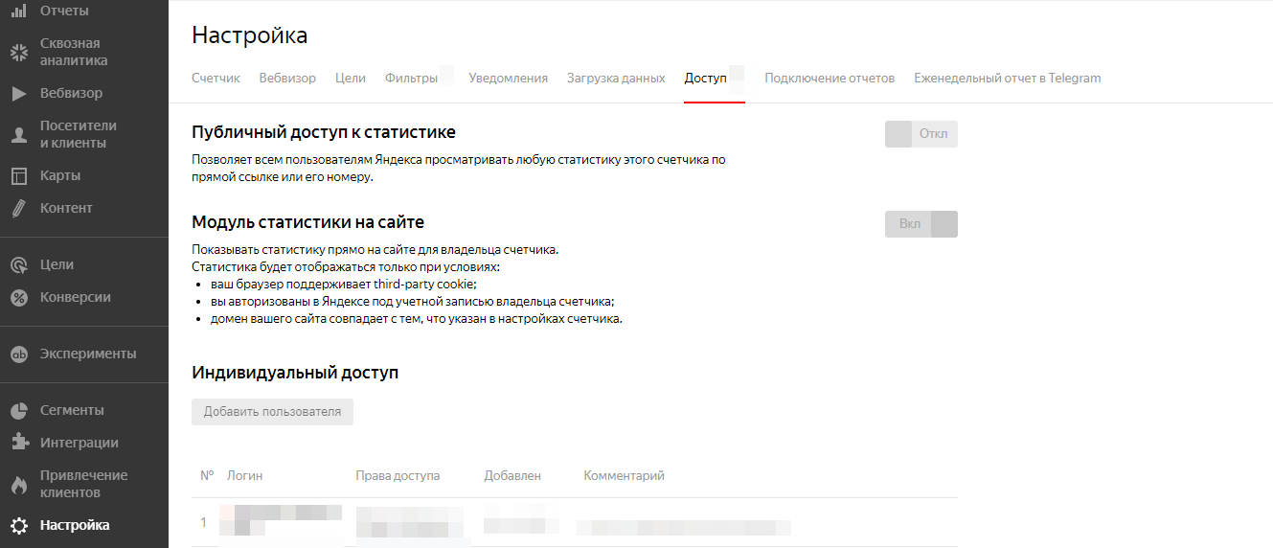Click the Segments pie chart icon
This screenshot has width=1273, height=548.
[18, 411]
